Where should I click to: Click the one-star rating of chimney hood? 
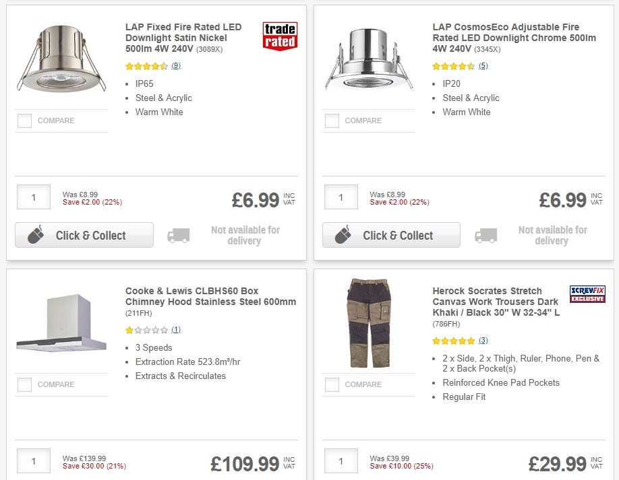pyautogui.click(x=146, y=330)
